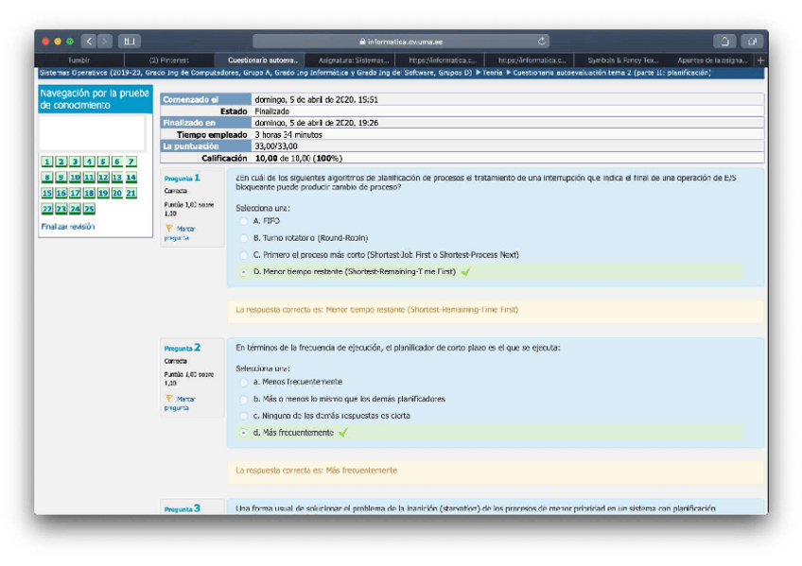Screen dimensions: 802x566
Task: Jump to question 25 in navigation panel
Action: (89, 209)
